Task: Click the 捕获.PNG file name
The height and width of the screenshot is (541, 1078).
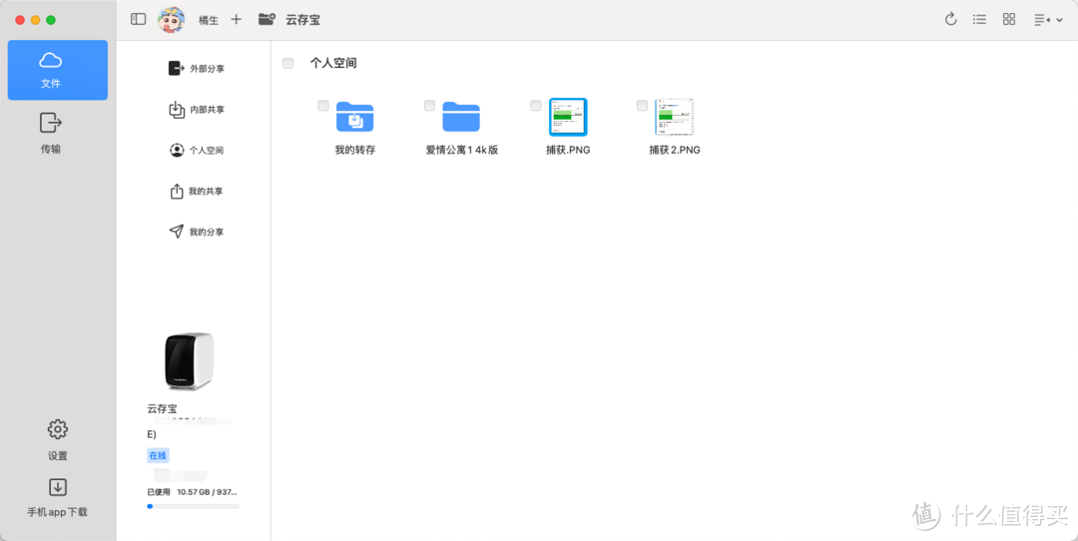Action: click(x=568, y=150)
